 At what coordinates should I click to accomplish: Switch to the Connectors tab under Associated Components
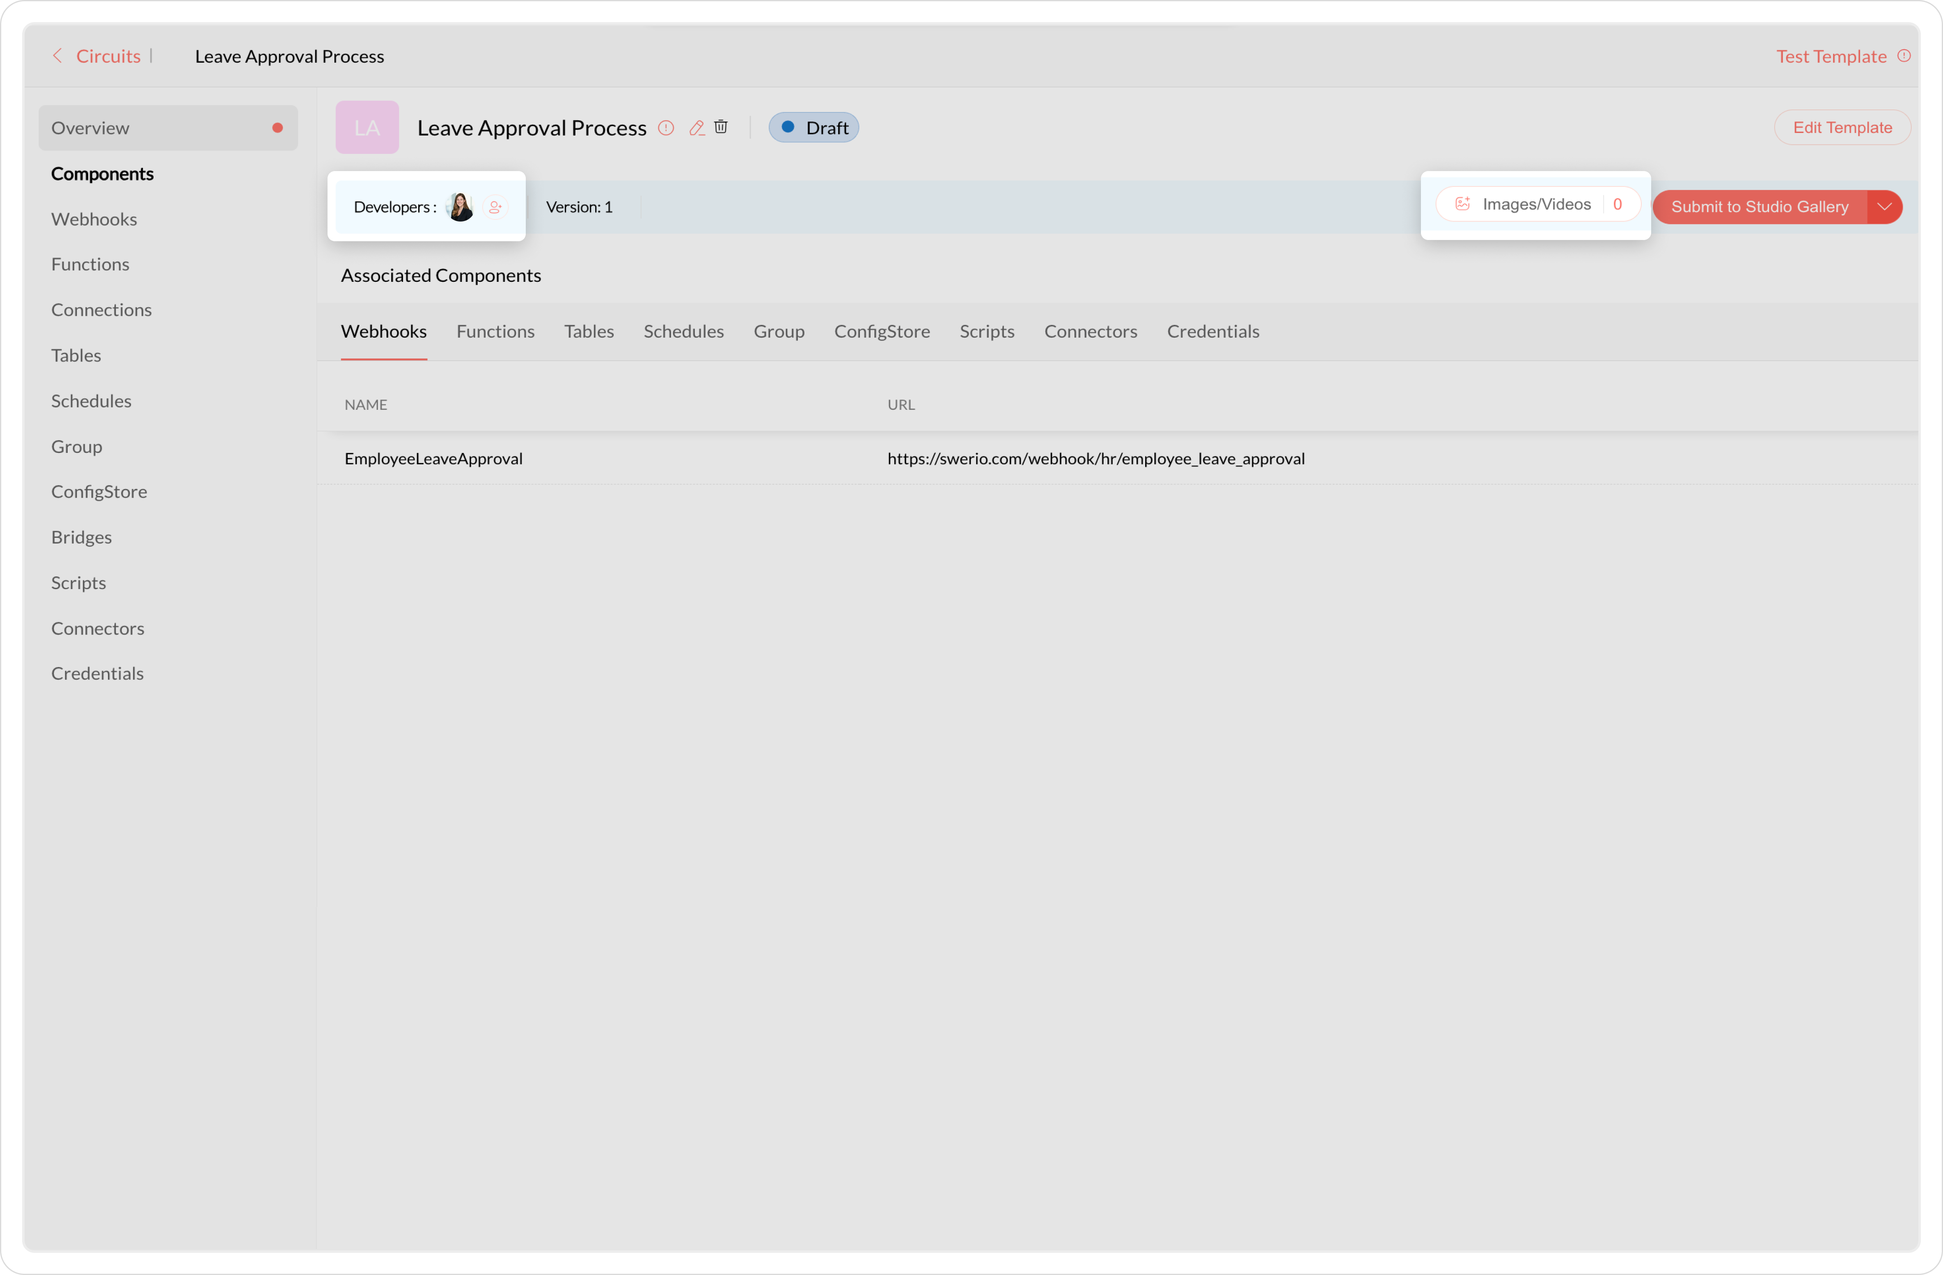point(1091,331)
